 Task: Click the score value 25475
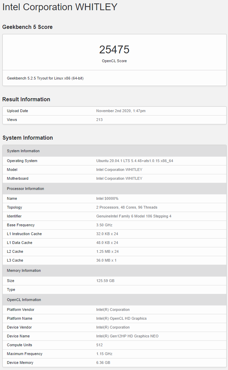click(x=114, y=50)
